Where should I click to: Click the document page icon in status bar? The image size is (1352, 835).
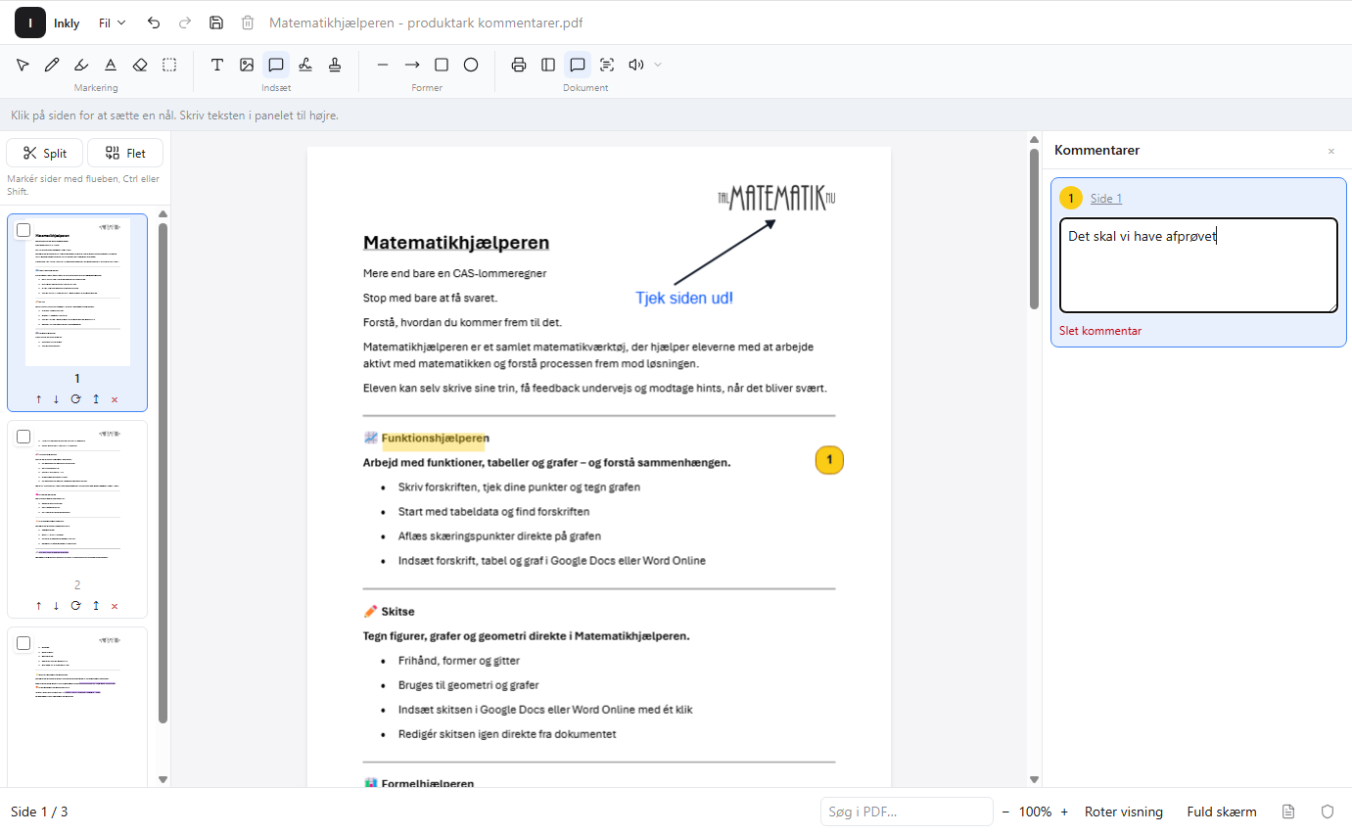point(1288,812)
